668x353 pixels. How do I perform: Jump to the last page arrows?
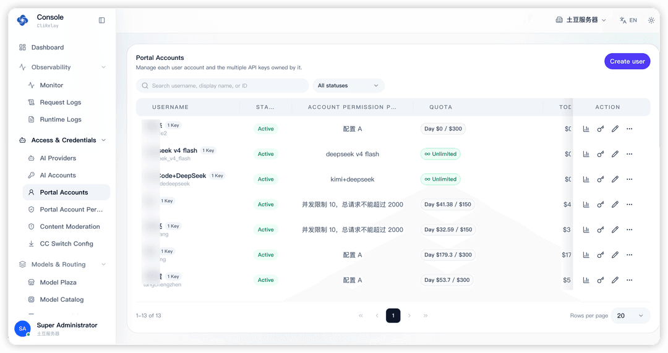425,315
